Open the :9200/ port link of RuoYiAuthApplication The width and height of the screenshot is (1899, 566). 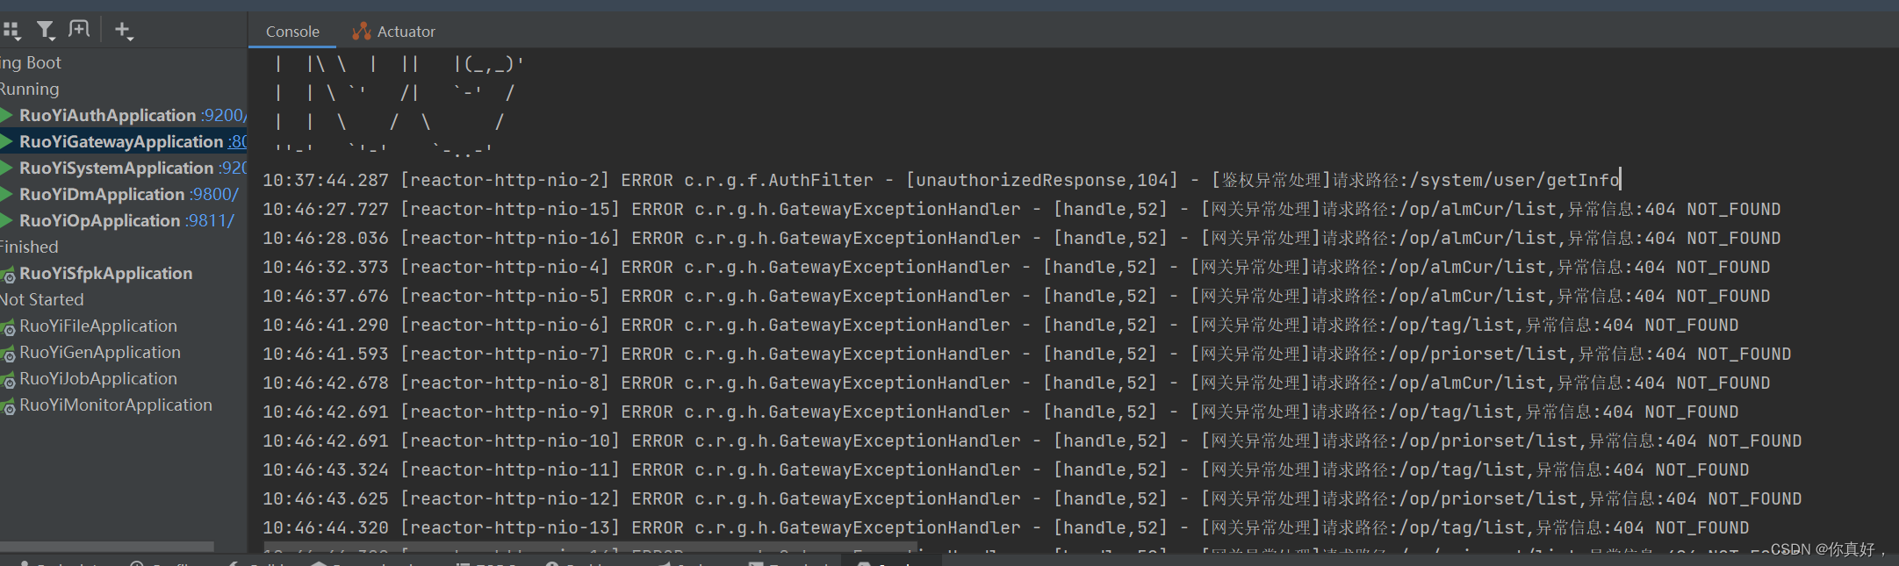[x=223, y=115]
